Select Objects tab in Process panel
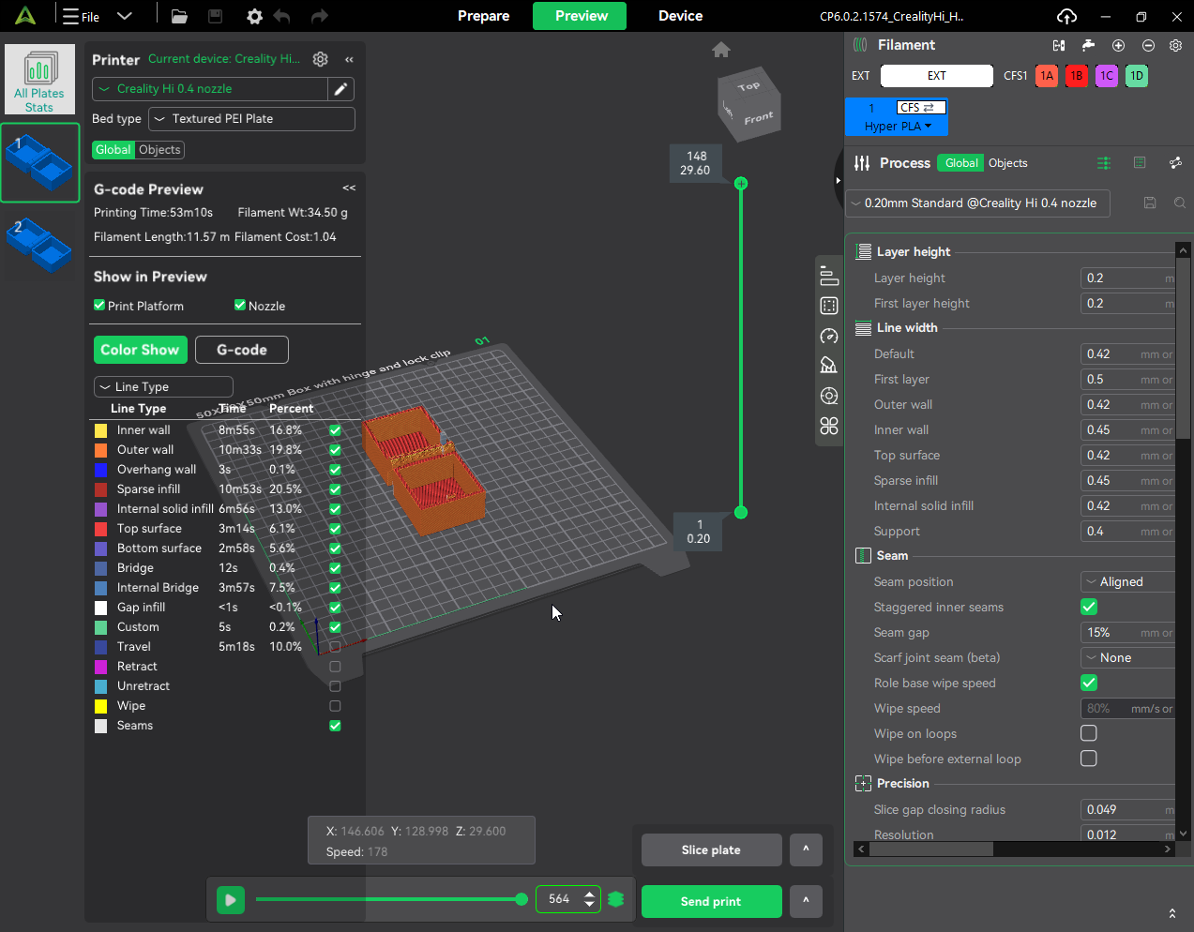 pyautogui.click(x=1008, y=163)
